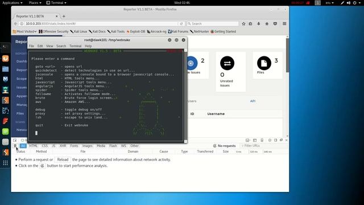Viewport: 364px width, 205px height.
Task: Open the Terminal app menu in top bar
Action: pos(56,3)
